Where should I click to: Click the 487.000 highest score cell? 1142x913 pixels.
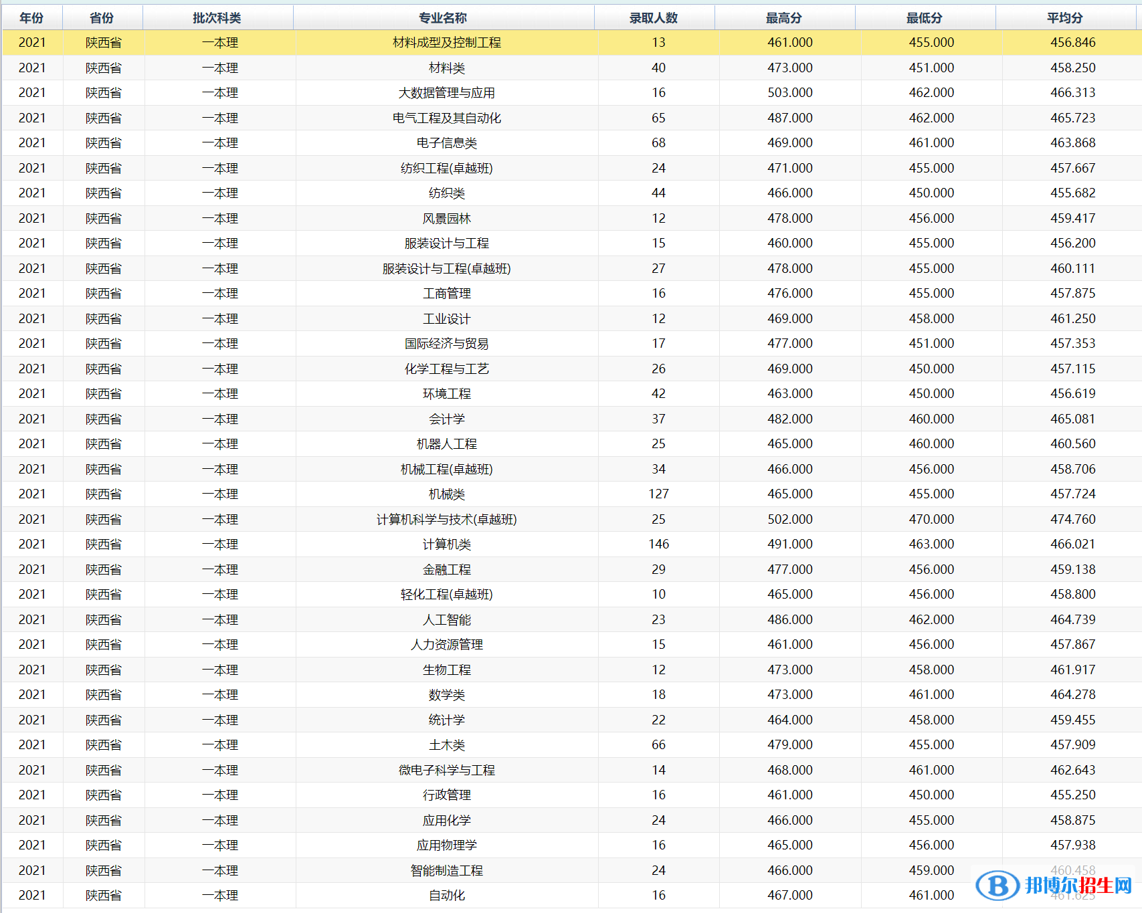(x=790, y=118)
